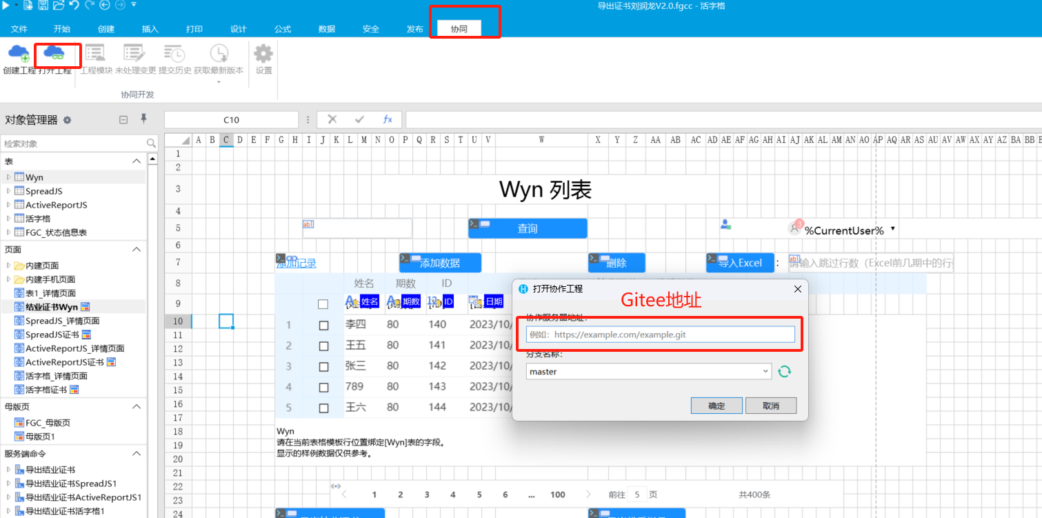The height and width of the screenshot is (518, 1042).
Task: Click the formula bar cancel X icon
Action: [332, 119]
